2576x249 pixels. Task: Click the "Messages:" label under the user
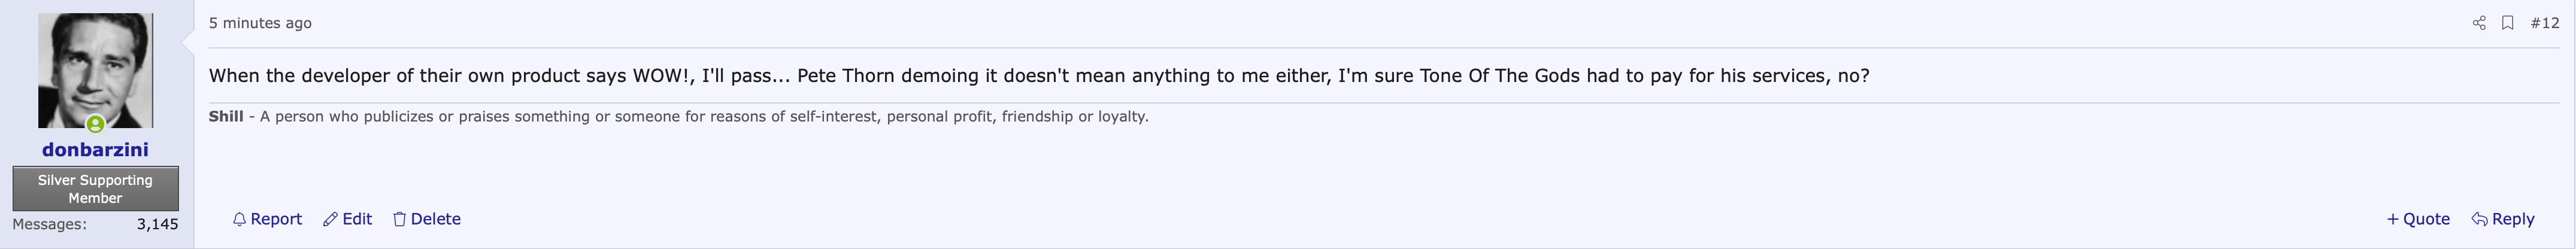pos(49,224)
